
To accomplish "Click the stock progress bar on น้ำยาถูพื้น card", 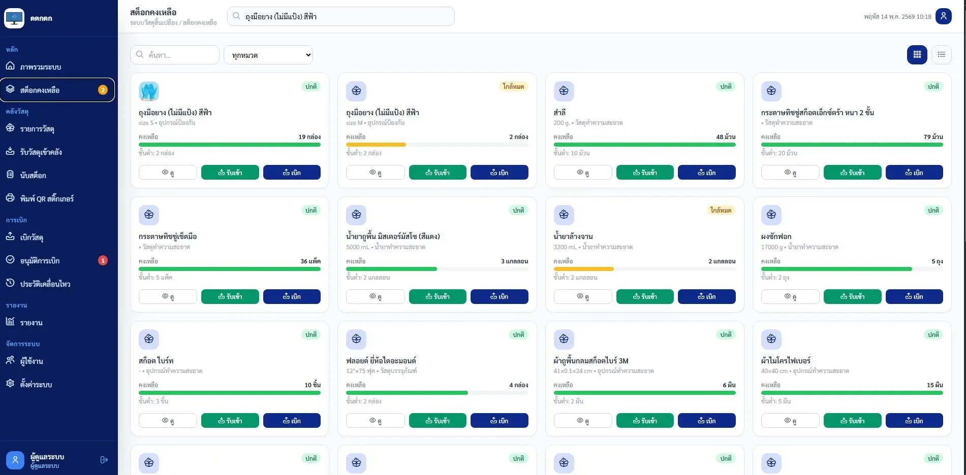I will [437, 268].
